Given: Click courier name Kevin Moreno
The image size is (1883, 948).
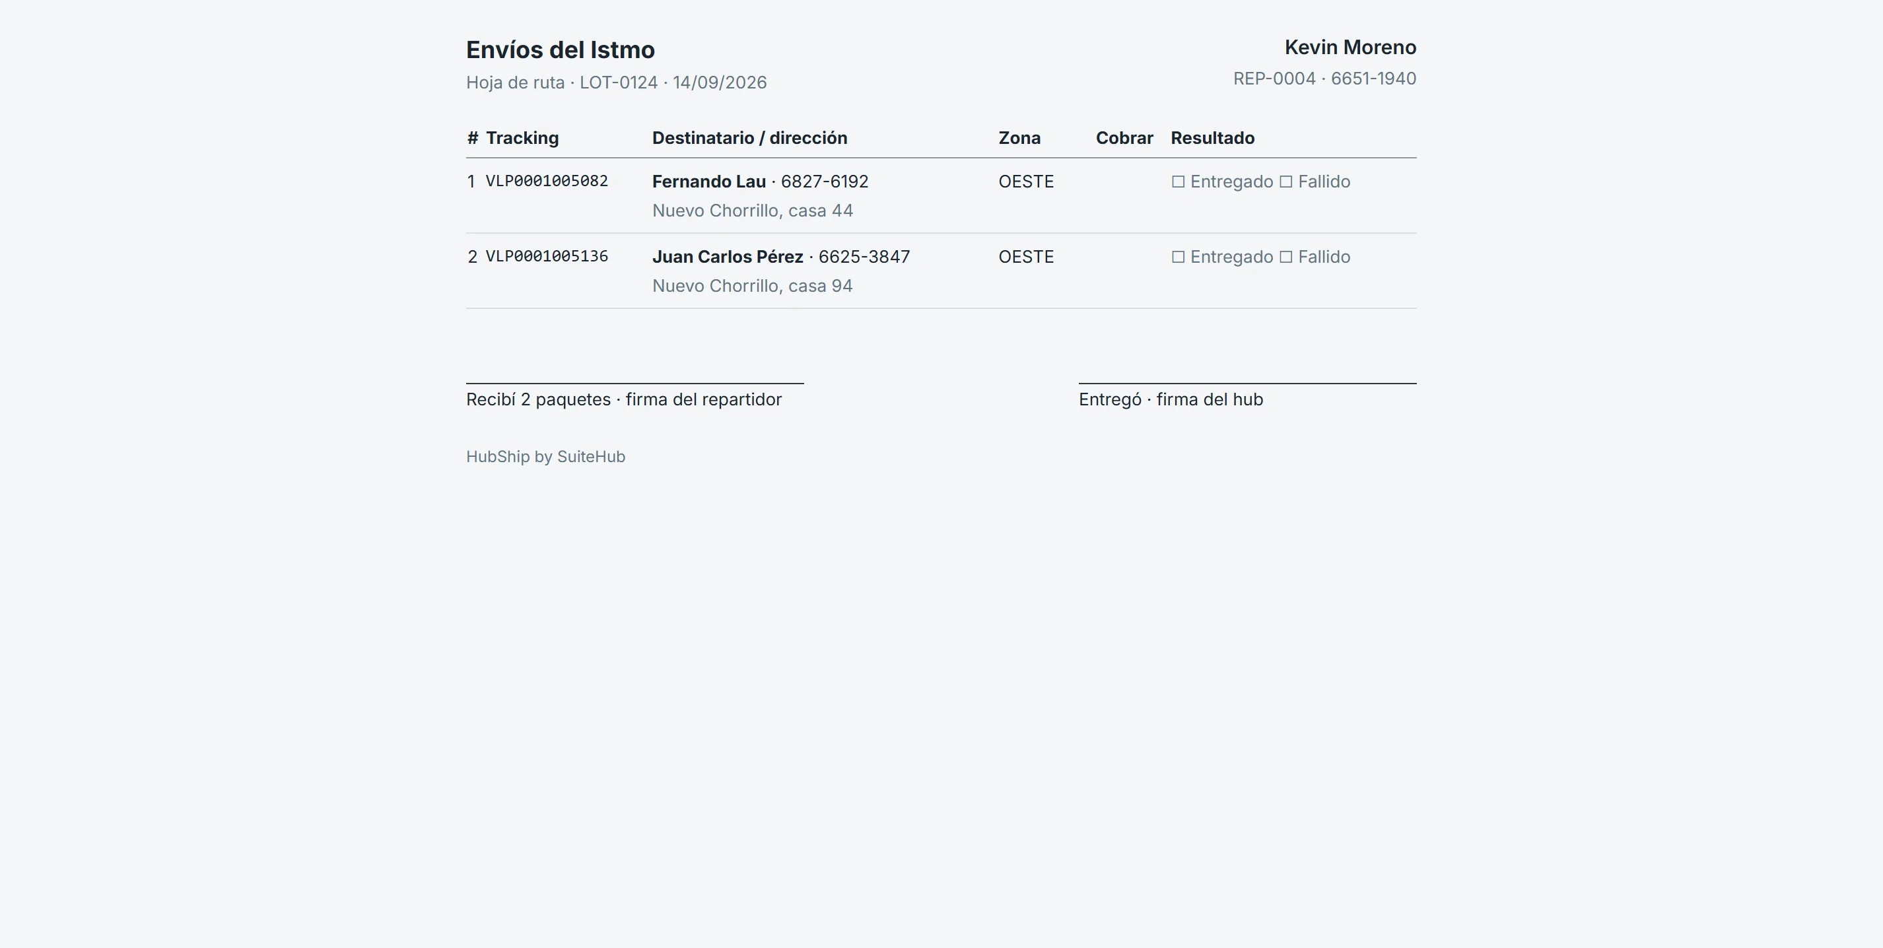Looking at the screenshot, I should click(x=1350, y=48).
